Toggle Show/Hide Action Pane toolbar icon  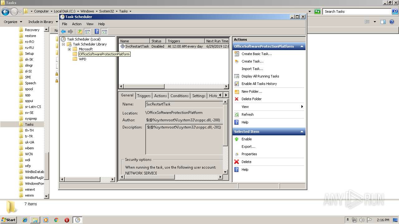click(104, 31)
